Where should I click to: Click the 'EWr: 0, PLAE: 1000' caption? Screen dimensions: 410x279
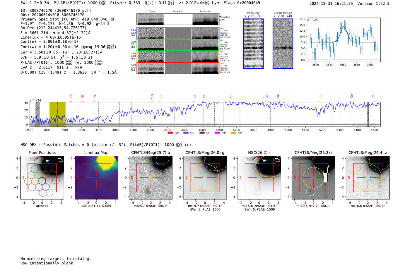tap(260, 210)
